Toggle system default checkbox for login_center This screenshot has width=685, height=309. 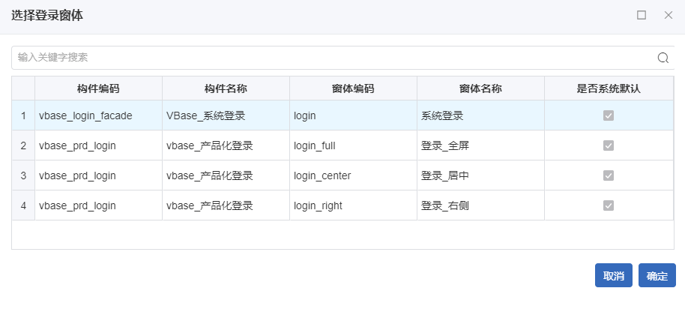609,175
